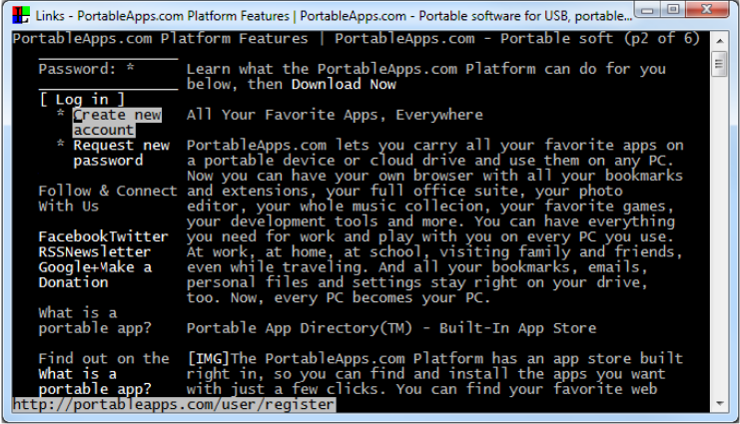Image resolution: width=740 pixels, height=424 pixels.
Task: Open the Twitter link
Action: pyautogui.click(x=139, y=236)
